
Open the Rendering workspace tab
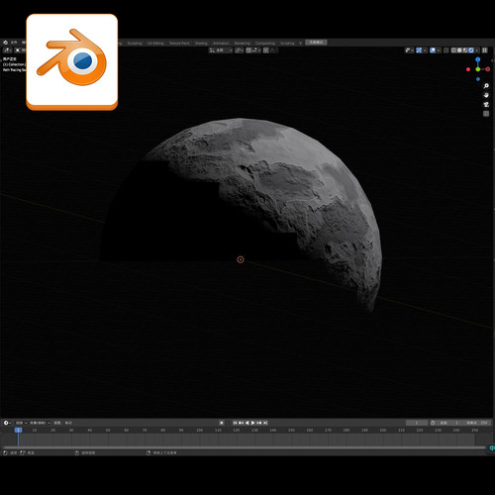[x=243, y=44]
